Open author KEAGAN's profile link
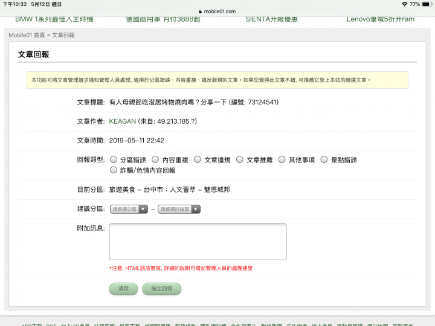The width and height of the screenshot is (435, 326). point(122,121)
